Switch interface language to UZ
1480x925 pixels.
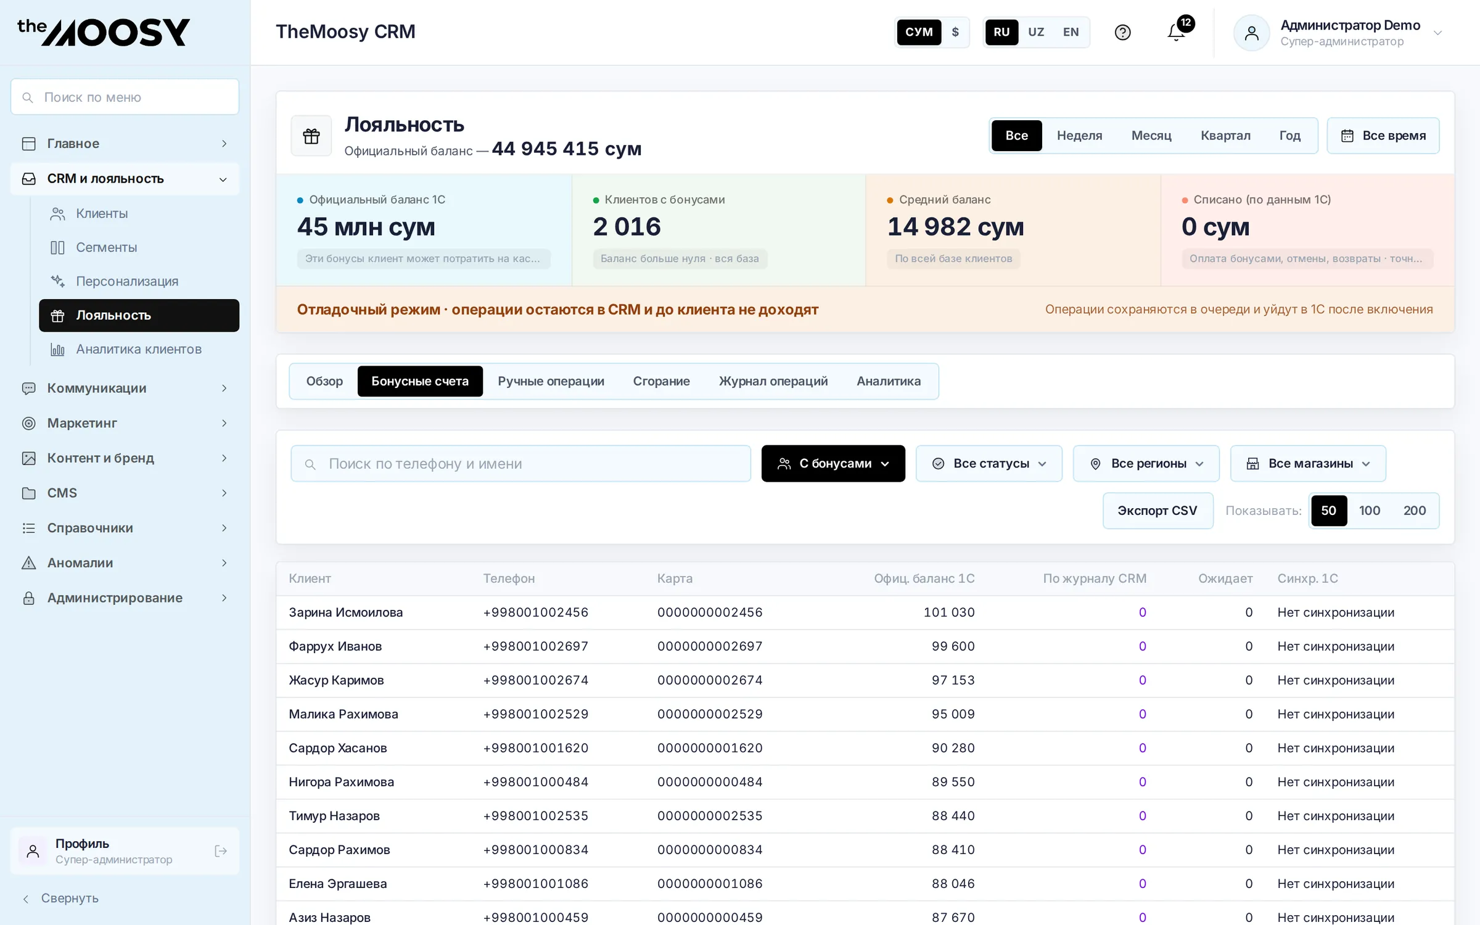click(1036, 32)
